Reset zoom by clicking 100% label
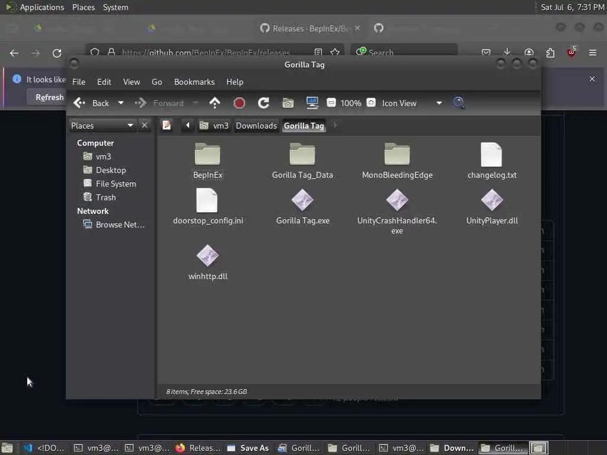Image resolution: width=607 pixels, height=455 pixels. [351, 103]
